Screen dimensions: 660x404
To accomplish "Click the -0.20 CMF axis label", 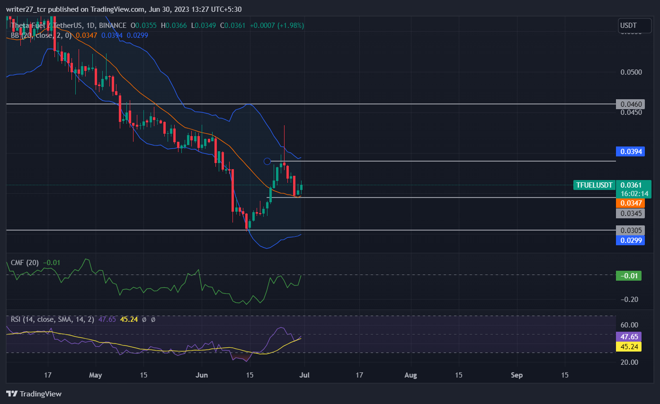I will [x=629, y=300].
